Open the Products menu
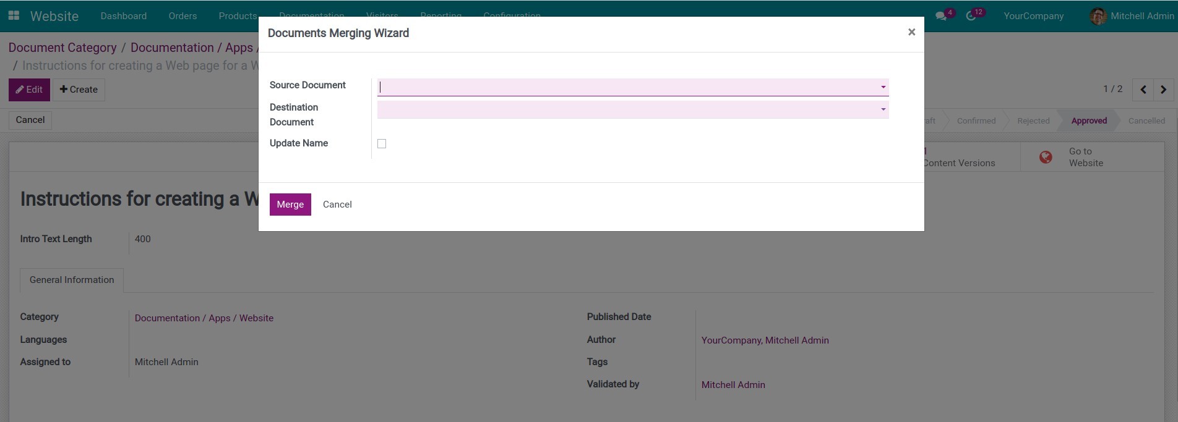This screenshot has height=422, width=1178. point(238,16)
